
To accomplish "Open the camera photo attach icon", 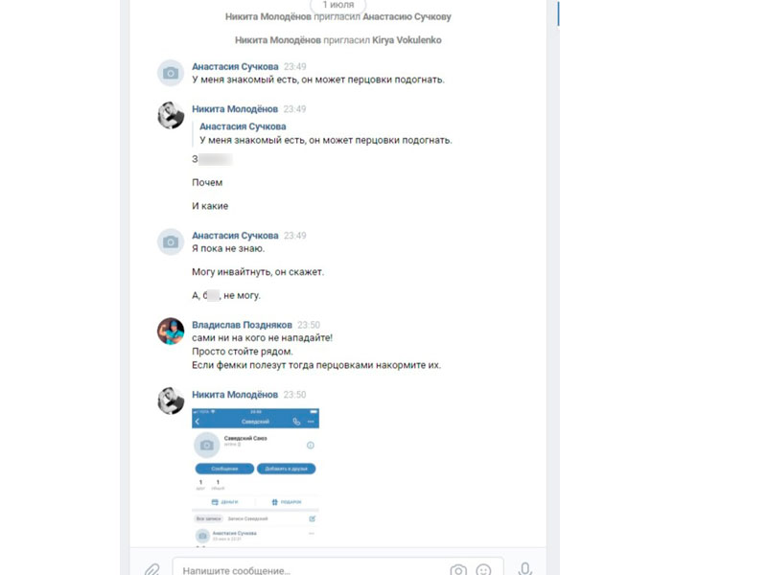I will [458, 569].
